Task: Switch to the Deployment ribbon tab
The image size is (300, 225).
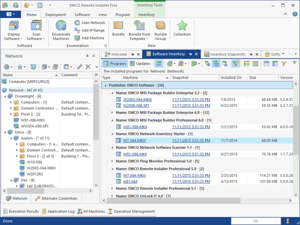Action: 56,15
